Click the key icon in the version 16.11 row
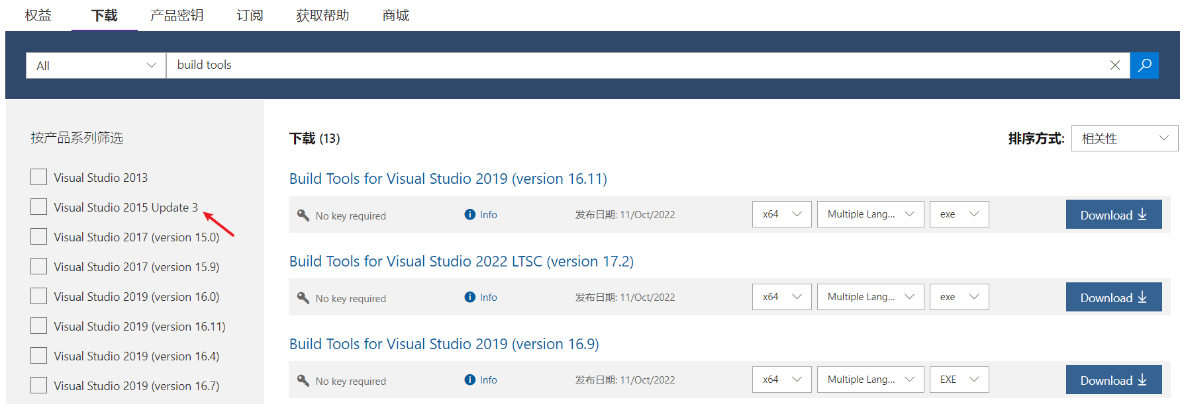 (x=303, y=216)
